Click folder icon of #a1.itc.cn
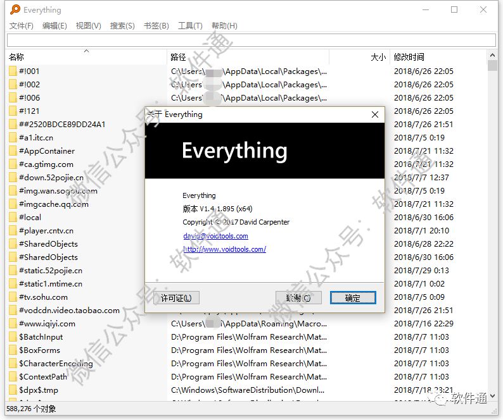 (x=13, y=138)
